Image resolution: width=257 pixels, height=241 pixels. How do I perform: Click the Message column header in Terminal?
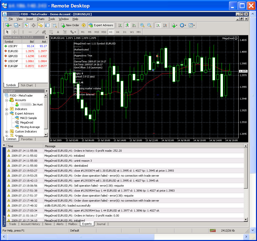(x=144, y=146)
